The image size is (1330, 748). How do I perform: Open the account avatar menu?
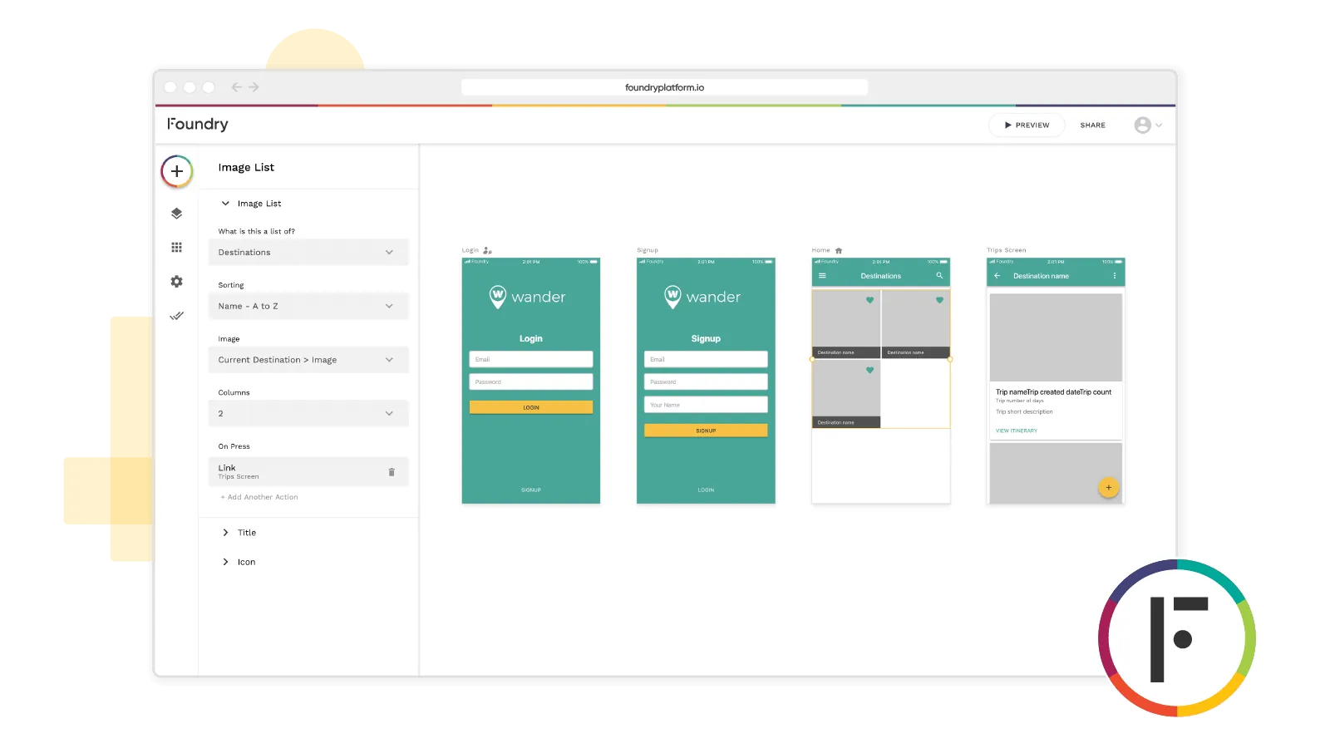(1145, 125)
